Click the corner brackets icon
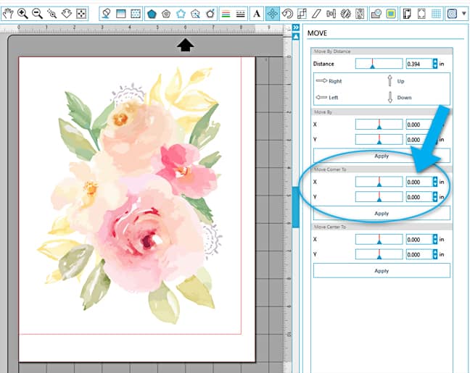The width and height of the screenshot is (470, 373). coord(421,14)
